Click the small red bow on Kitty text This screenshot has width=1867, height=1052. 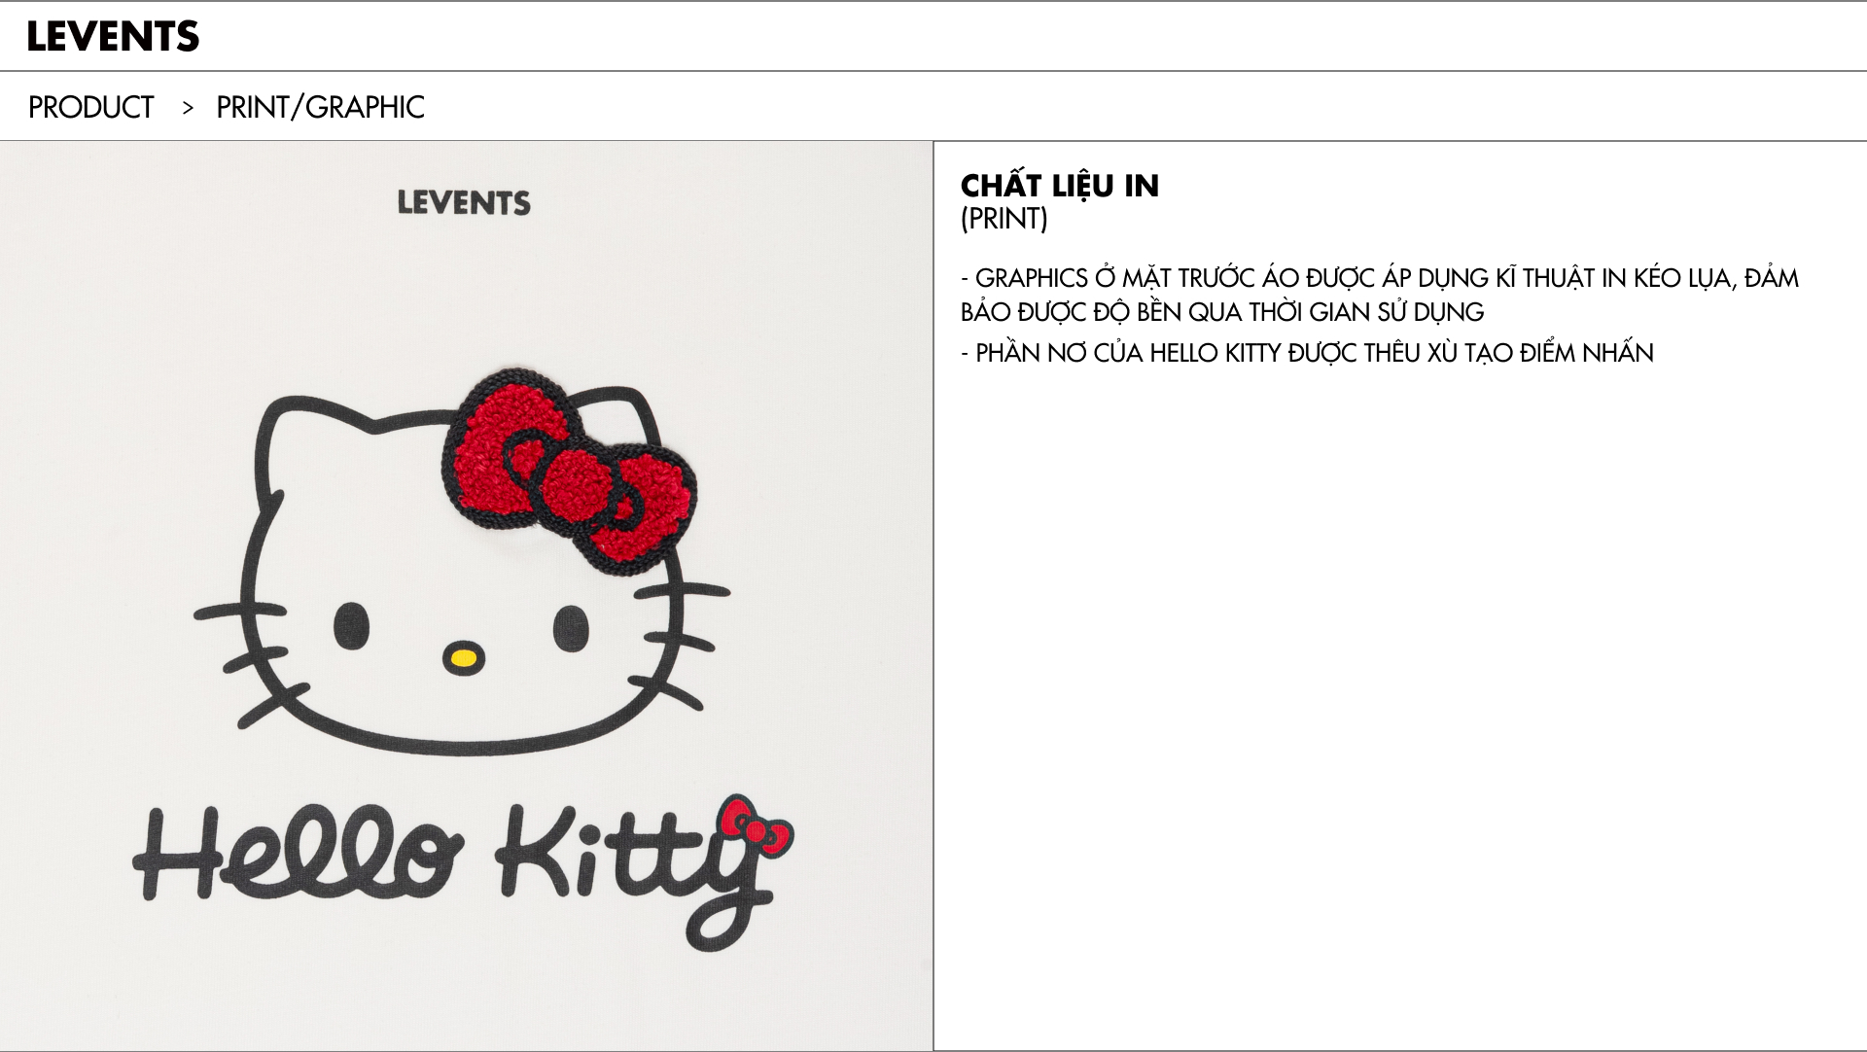click(x=756, y=826)
